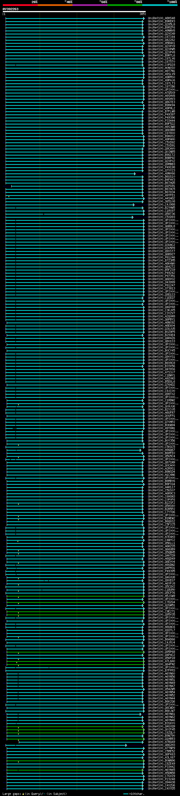Select the UniRef100_C6TLV6 entry
Viewport: 180px width, 796px height.
click(161, 59)
